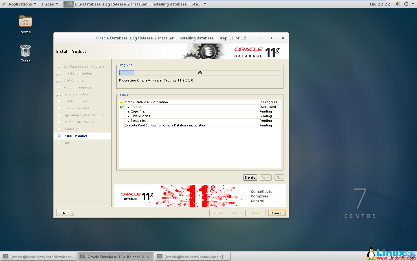Click the gears graphic in installer header

206,51
